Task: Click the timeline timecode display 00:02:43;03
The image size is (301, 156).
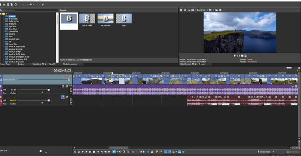Action: 62,71
